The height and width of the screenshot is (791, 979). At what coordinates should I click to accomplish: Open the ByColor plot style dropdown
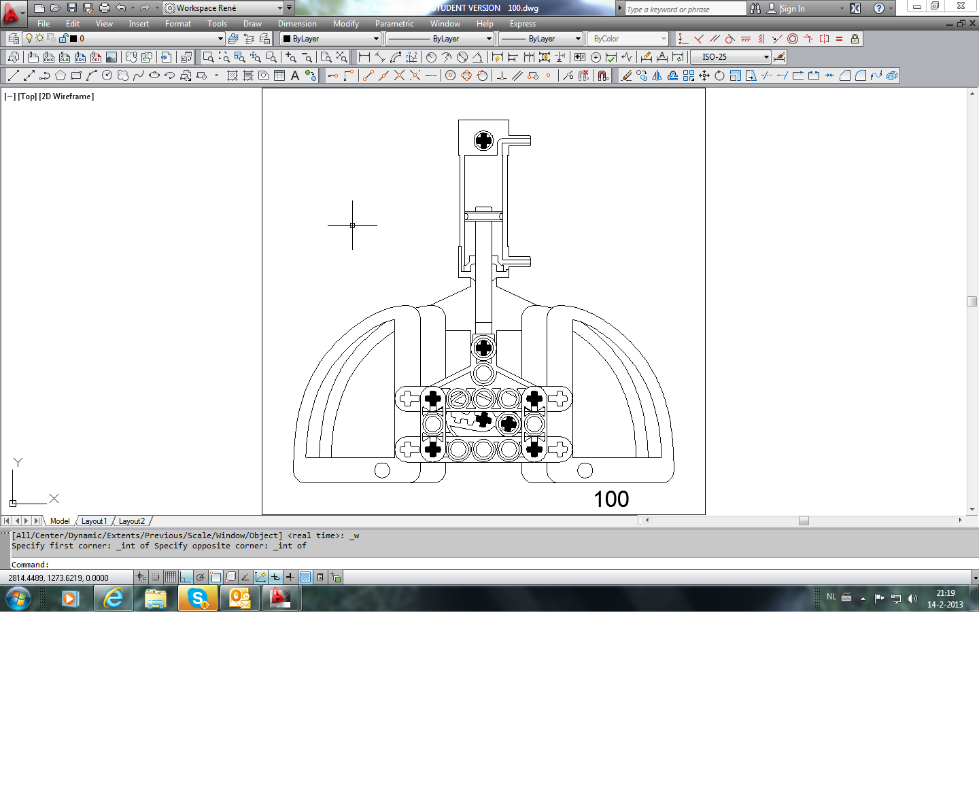628,39
